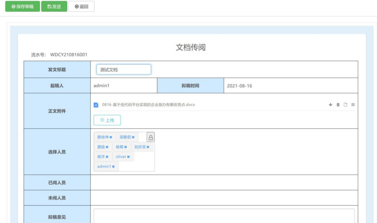The image size is (377, 223).
Task: Open the attachment's more options menu
Action: coord(353,105)
